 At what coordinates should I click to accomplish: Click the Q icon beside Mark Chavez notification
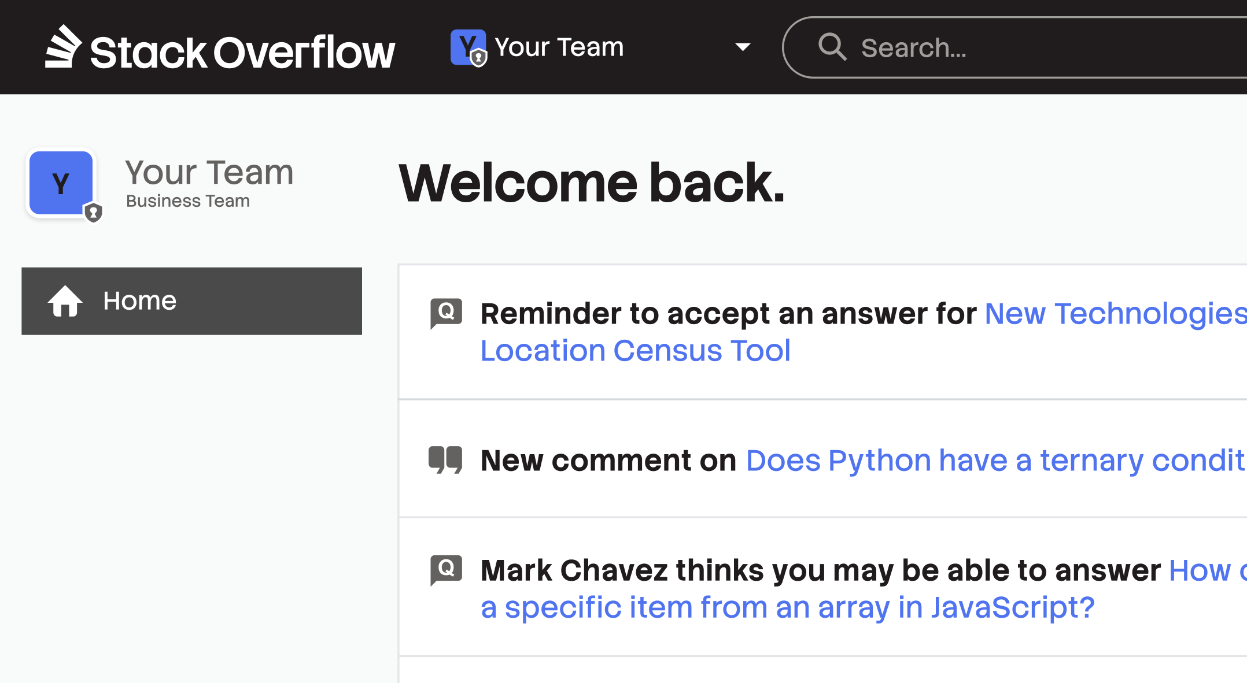(446, 570)
